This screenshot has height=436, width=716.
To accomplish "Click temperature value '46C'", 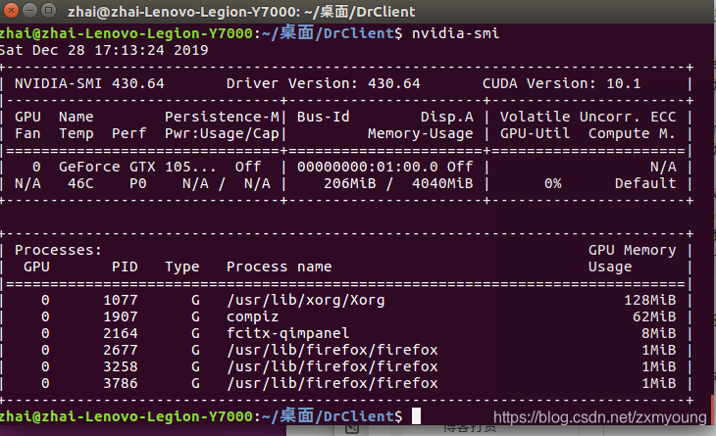I will [80, 183].
